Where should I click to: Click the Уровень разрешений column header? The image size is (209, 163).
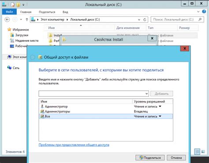pos(153,101)
